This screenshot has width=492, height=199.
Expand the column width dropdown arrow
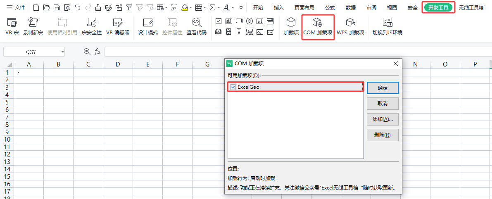[x=204, y=8]
